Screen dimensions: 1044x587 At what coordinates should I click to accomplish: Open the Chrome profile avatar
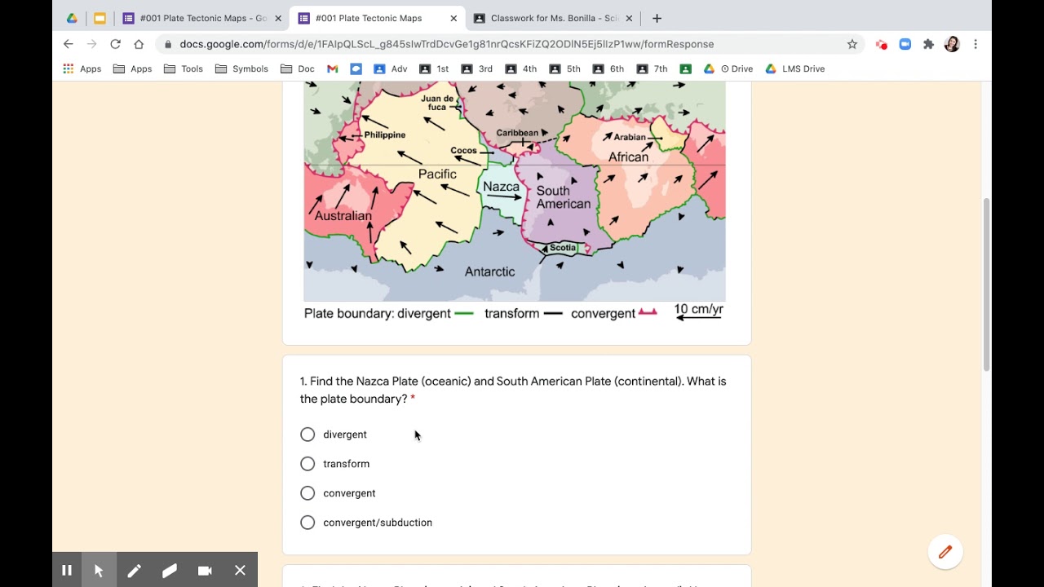point(952,44)
